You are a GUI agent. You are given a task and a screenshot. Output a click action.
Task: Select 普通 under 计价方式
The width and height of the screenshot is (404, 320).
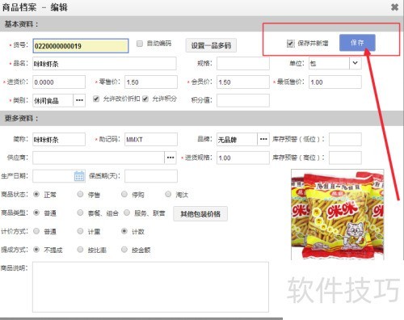[x=36, y=231]
